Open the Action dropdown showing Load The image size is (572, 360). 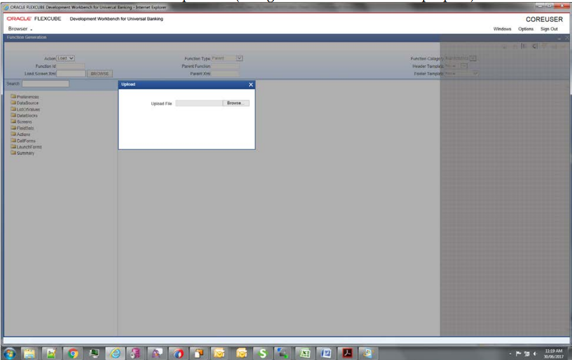click(66, 58)
